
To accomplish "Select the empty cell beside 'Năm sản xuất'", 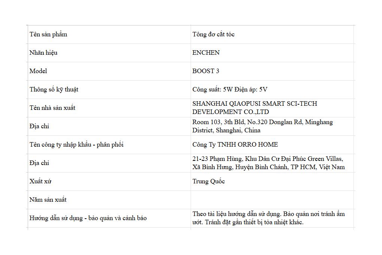I will tap(272, 200).
